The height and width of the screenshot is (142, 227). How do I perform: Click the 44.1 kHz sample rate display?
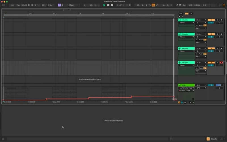pos(197,5)
